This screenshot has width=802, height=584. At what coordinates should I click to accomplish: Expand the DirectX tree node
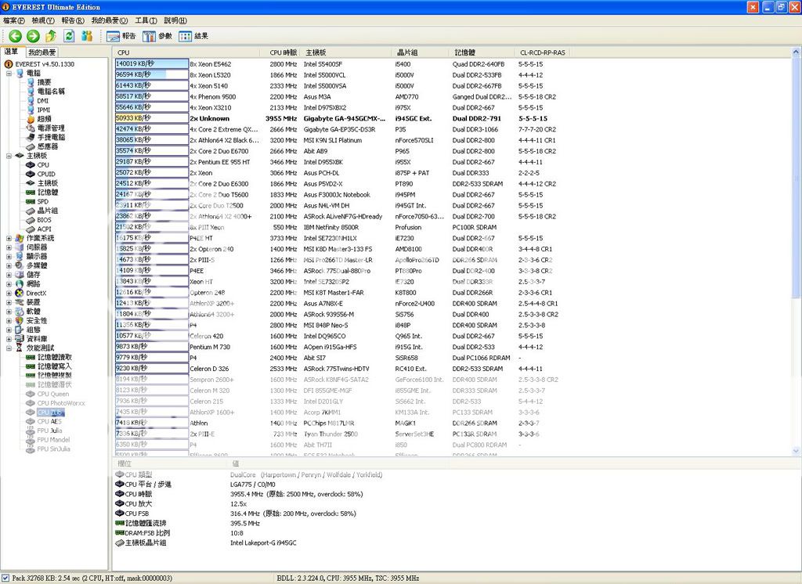click(x=9, y=293)
